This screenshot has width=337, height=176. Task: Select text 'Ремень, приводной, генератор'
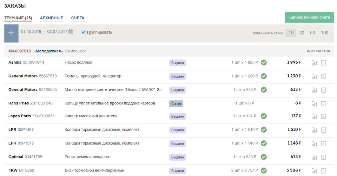93,76
